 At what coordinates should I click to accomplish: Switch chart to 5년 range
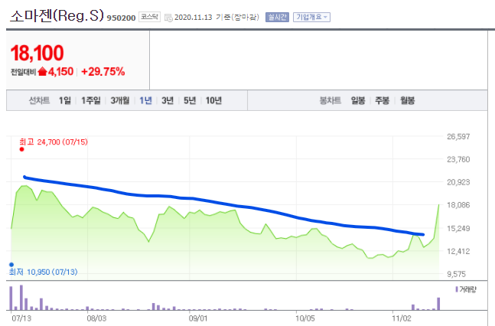(x=190, y=100)
